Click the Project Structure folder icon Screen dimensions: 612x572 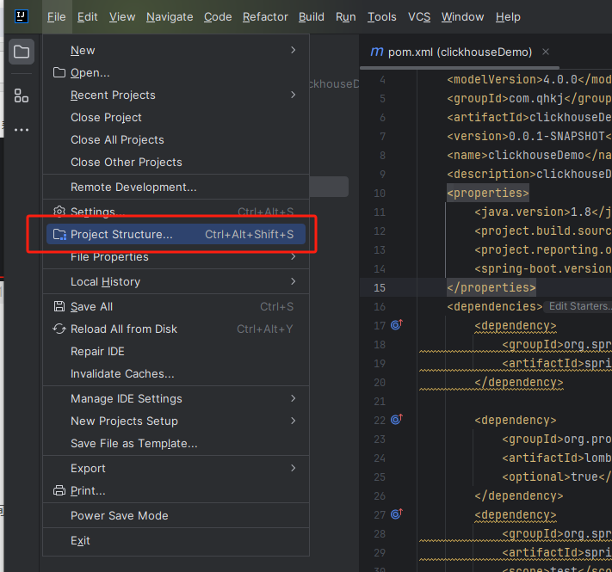(59, 234)
